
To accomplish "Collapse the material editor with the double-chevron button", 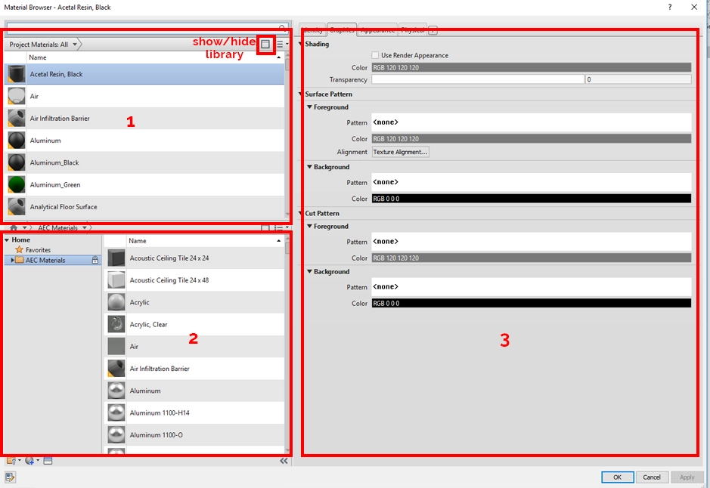I will [284, 460].
